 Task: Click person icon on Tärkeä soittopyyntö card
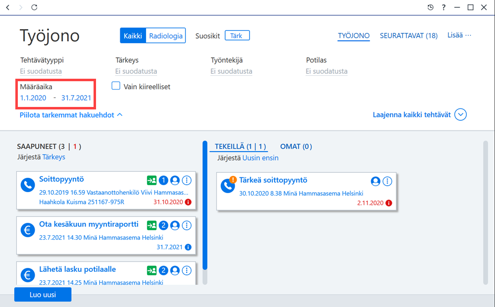click(x=375, y=181)
